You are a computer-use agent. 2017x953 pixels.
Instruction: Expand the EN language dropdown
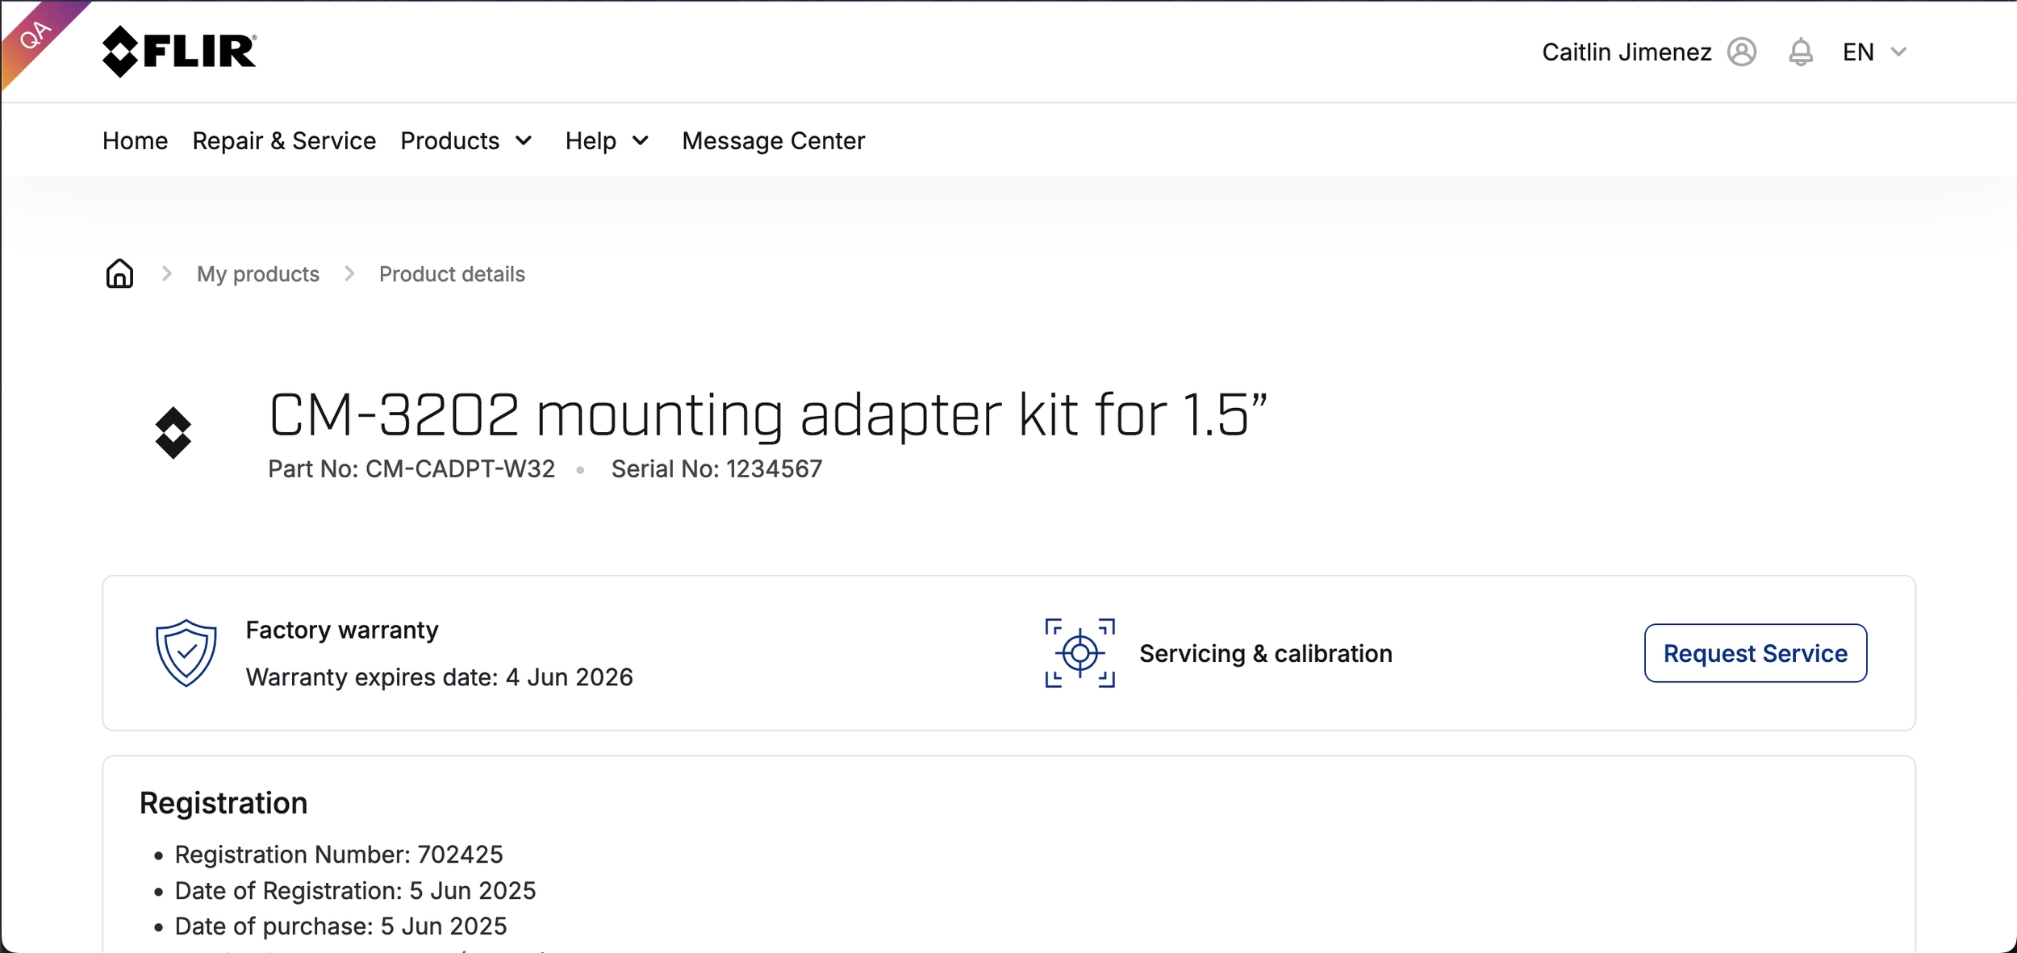[x=1874, y=52]
